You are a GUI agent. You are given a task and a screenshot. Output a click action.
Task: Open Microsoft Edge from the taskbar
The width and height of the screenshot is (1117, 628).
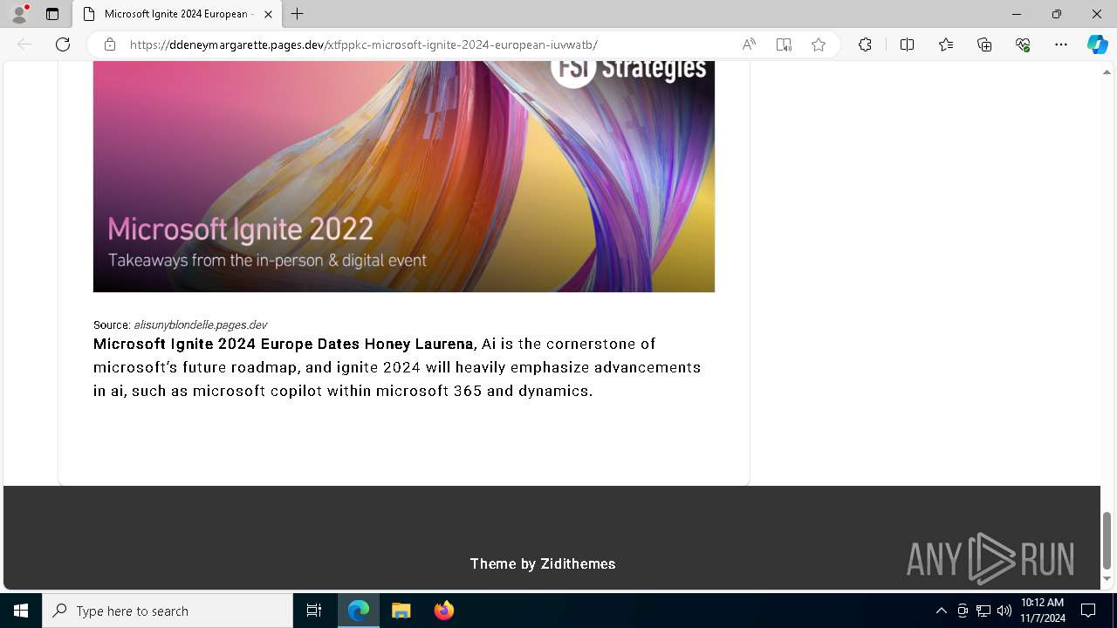tap(359, 611)
